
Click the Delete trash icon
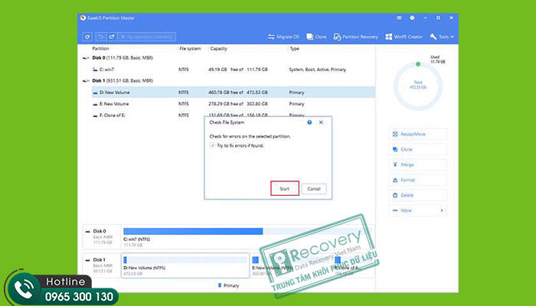pyautogui.click(x=395, y=195)
